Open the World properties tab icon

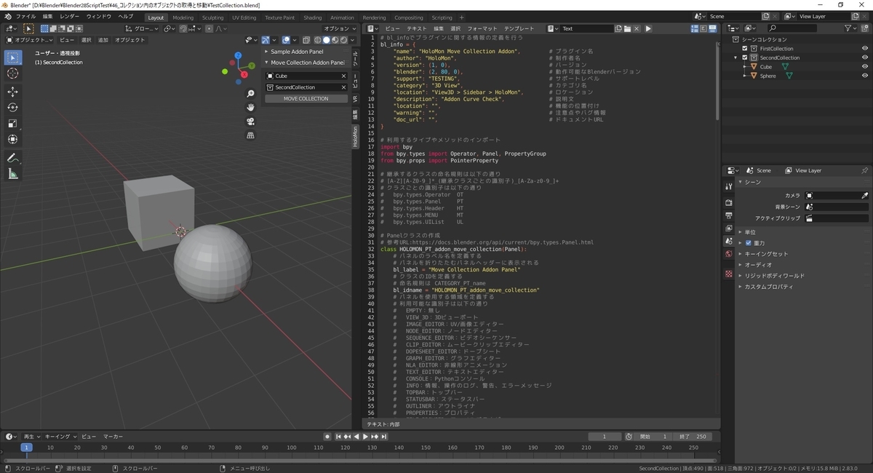[729, 254]
